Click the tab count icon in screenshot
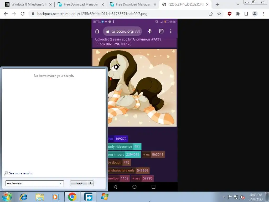 tap(161, 31)
